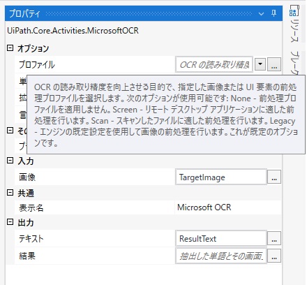Select the 画像 property label
307x285 pixels.
pyautogui.click(x=27, y=177)
